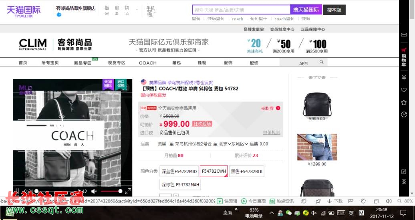This screenshot has height=220, width=415.
Task: Open the 箱包 bags tab
Action: pos(177,63)
